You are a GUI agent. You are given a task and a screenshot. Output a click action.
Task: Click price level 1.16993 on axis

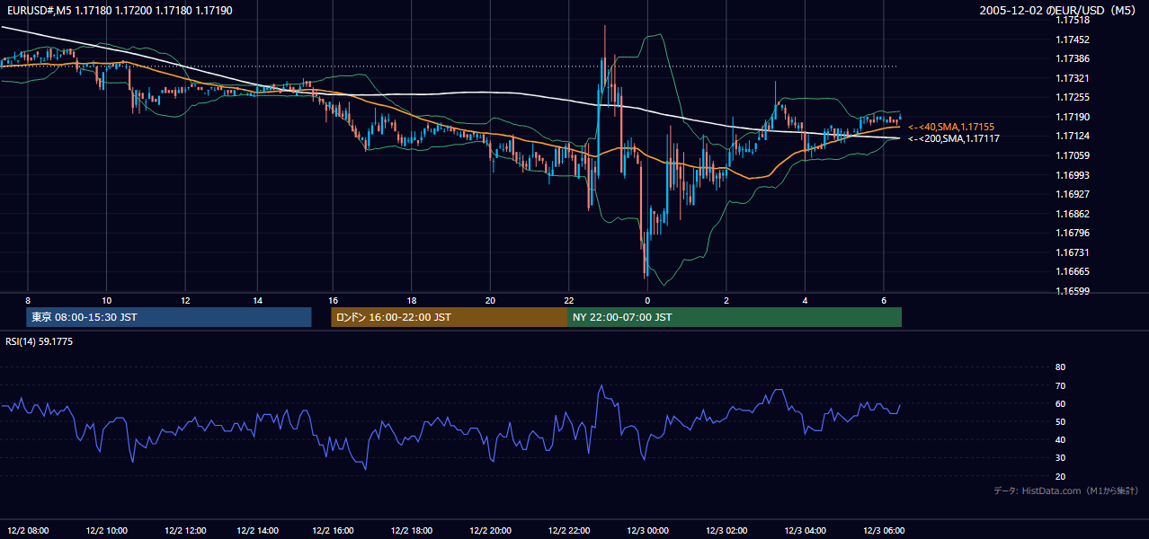[x=1072, y=175]
